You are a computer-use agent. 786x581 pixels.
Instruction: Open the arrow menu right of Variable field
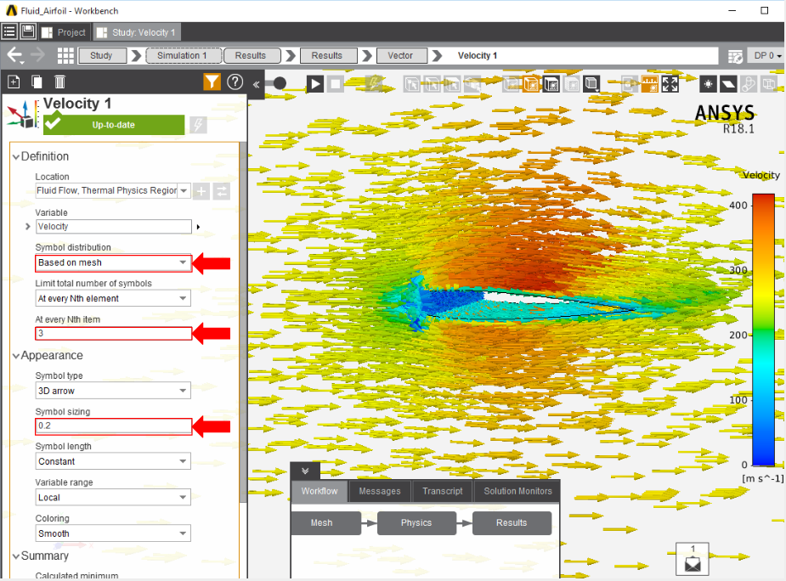click(x=199, y=227)
